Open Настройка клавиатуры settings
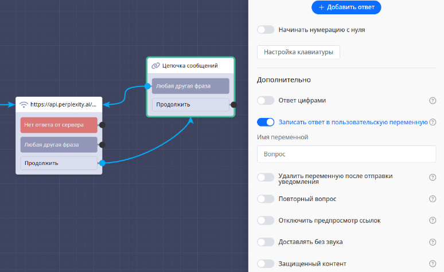Screen dimensions: 444x272 click(298, 52)
